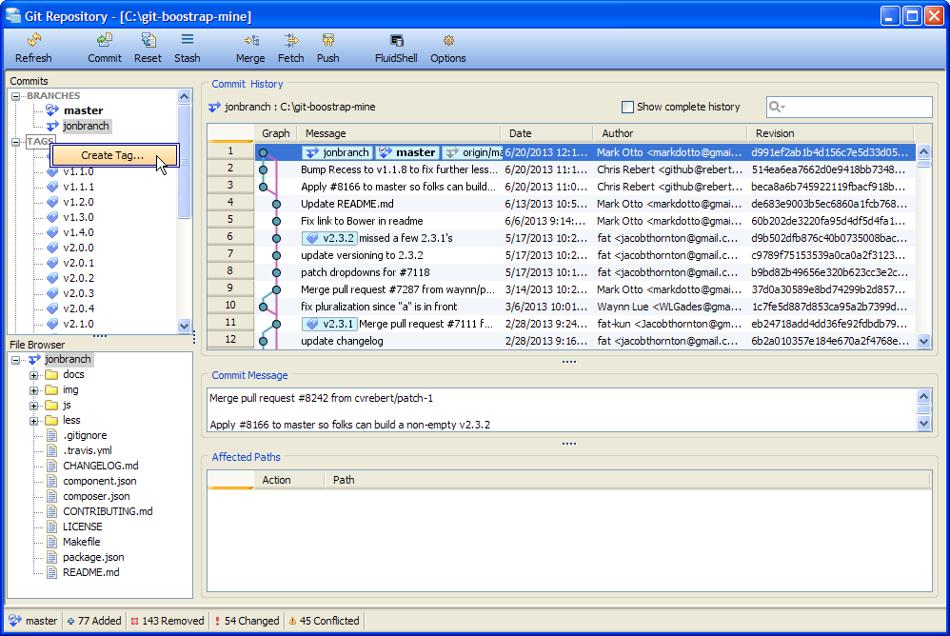Enable Show complete history checkbox

627,108
